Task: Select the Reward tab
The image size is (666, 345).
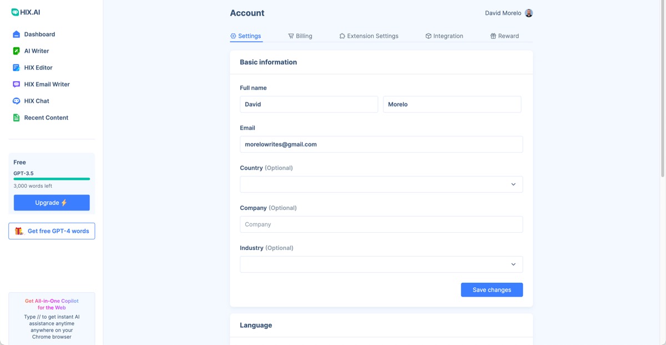Action: click(x=504, y=36)
